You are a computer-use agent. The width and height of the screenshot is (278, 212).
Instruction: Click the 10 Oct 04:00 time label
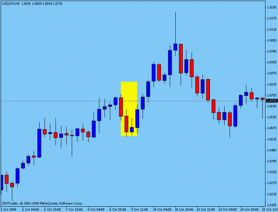(162, 209)
